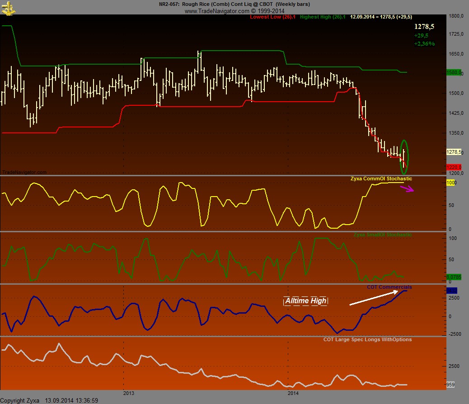Click the Zyxa CommOI Stochastic pane title
The width and height of the screenshot is (469, 404).
[x=381, y=179]
